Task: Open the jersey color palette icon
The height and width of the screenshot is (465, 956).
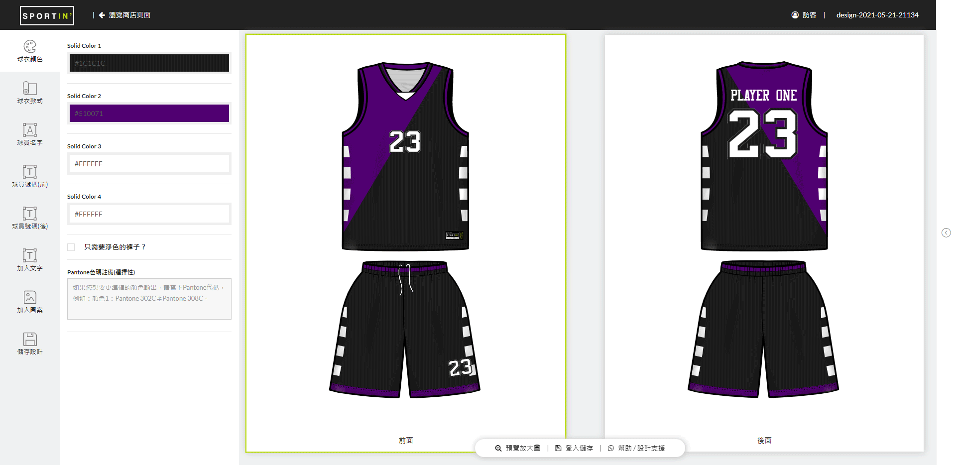Action: (30, 47)
